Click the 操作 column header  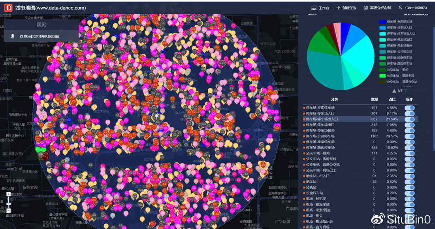coord(409,99)
